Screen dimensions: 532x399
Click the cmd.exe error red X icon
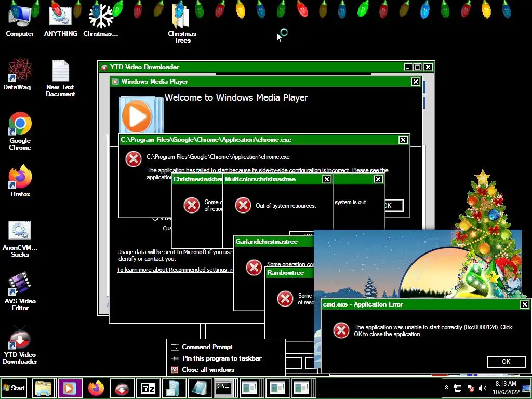tap(341, 330)
